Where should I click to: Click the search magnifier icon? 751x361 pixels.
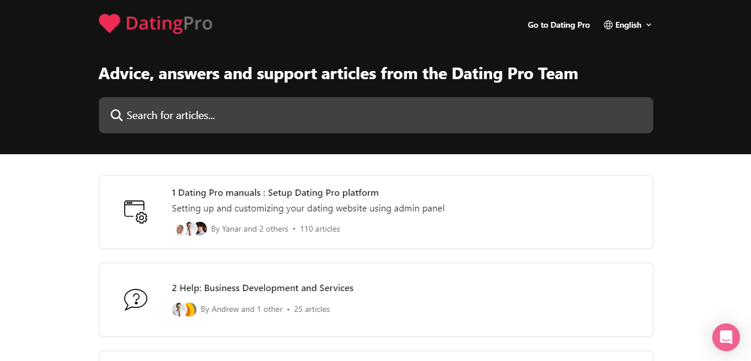click(117, 116)
